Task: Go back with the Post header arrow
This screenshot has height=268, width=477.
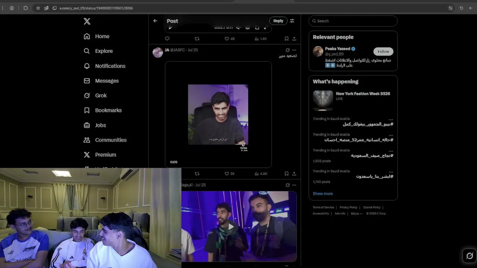Action: (x=155, y=21)
